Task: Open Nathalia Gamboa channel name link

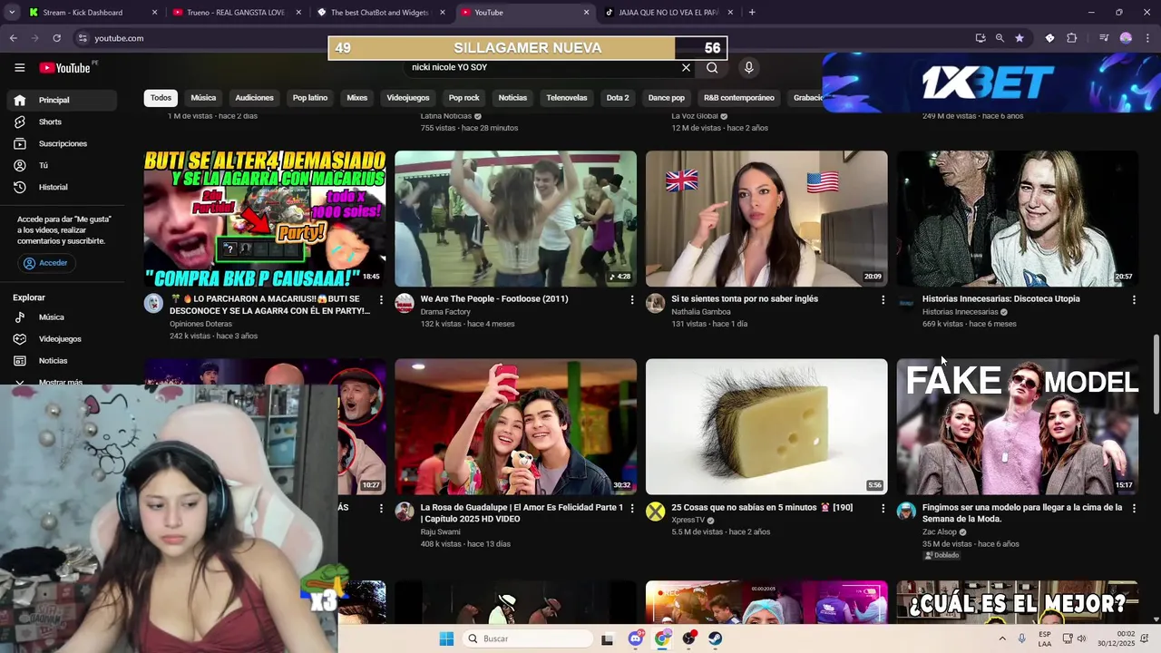Action: (701, 312)
